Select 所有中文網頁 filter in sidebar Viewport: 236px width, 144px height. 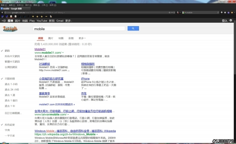click(x=12, y=56)
